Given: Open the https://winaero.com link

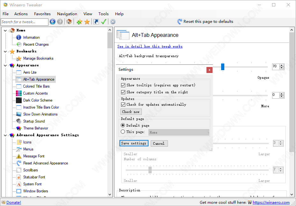Looking at the screenshot, I should (271, 203).
